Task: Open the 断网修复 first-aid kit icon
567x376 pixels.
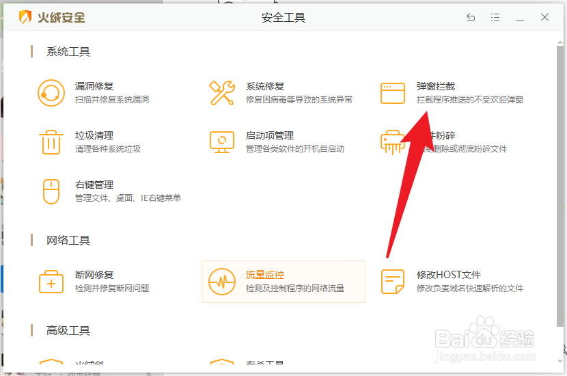Action: click(51, 282)
